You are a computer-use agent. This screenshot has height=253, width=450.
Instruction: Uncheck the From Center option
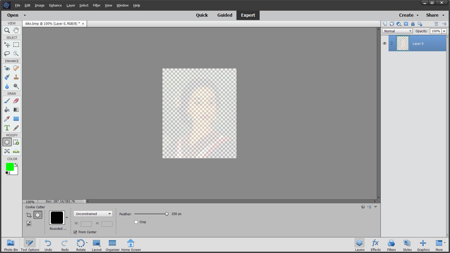[75, 232]
